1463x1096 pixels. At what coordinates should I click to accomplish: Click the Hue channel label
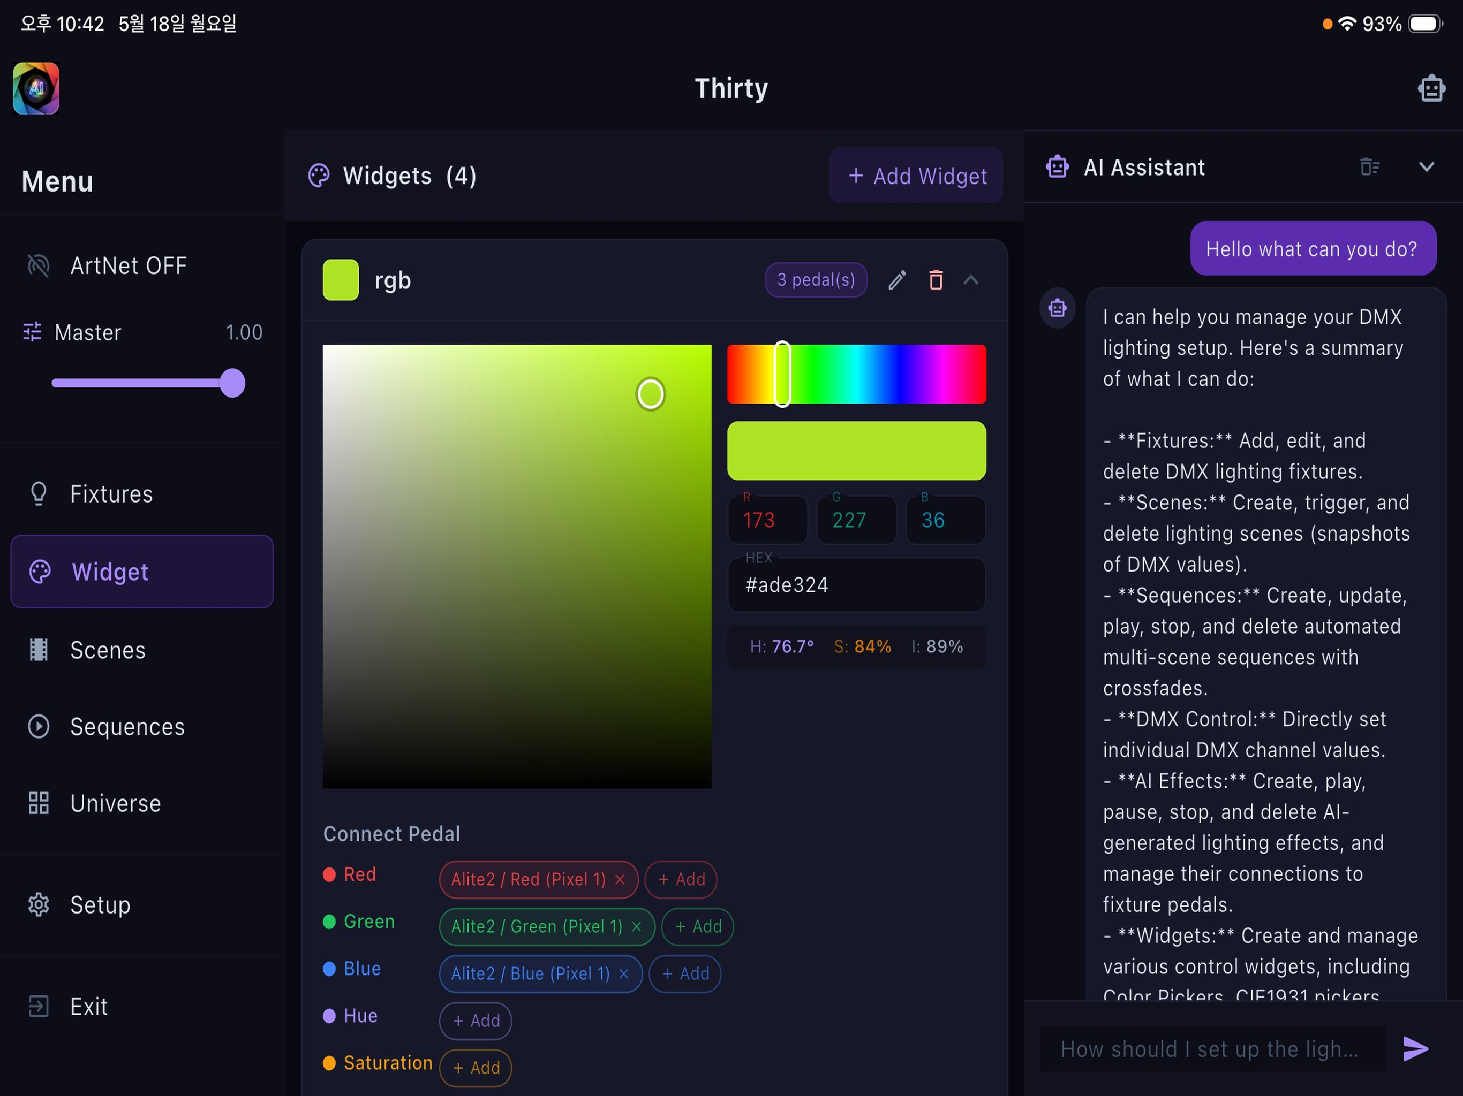tap(360, 1016)
